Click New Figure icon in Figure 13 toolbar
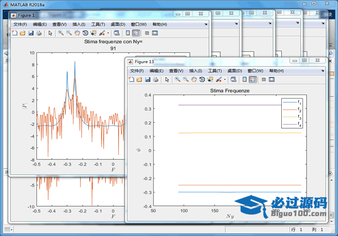 pos(131,79)
